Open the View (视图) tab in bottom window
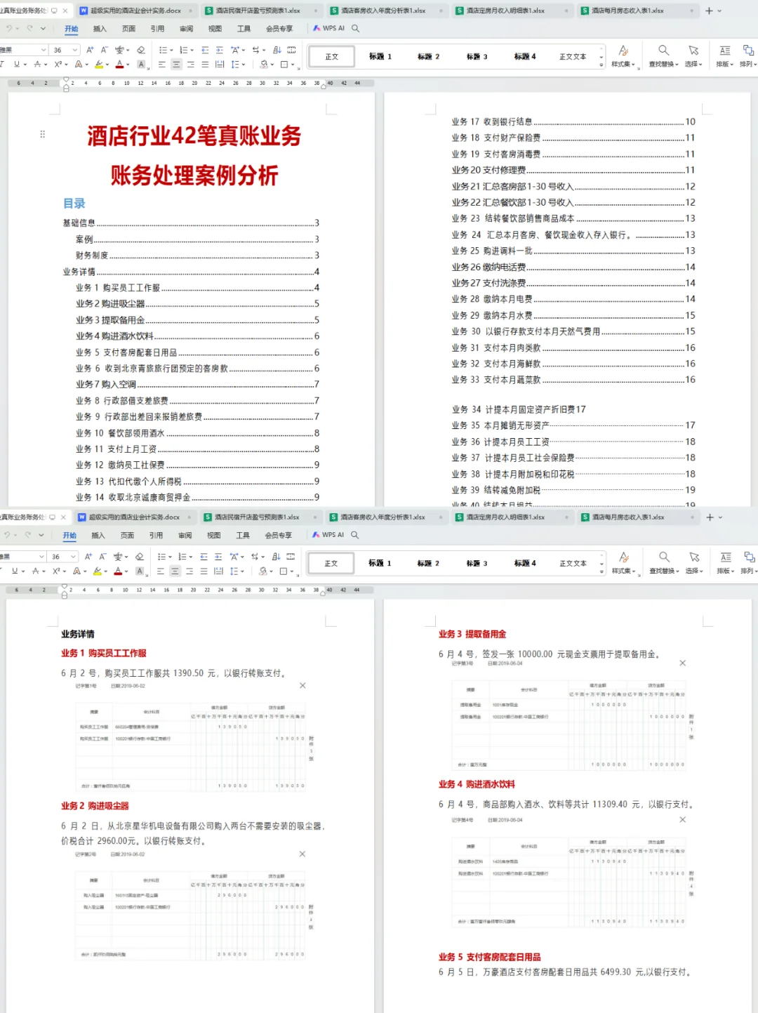 click(213, 535)
